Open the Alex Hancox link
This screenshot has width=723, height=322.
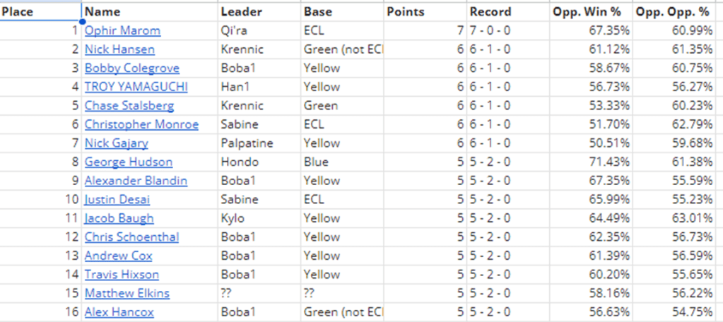click(119, 312)
